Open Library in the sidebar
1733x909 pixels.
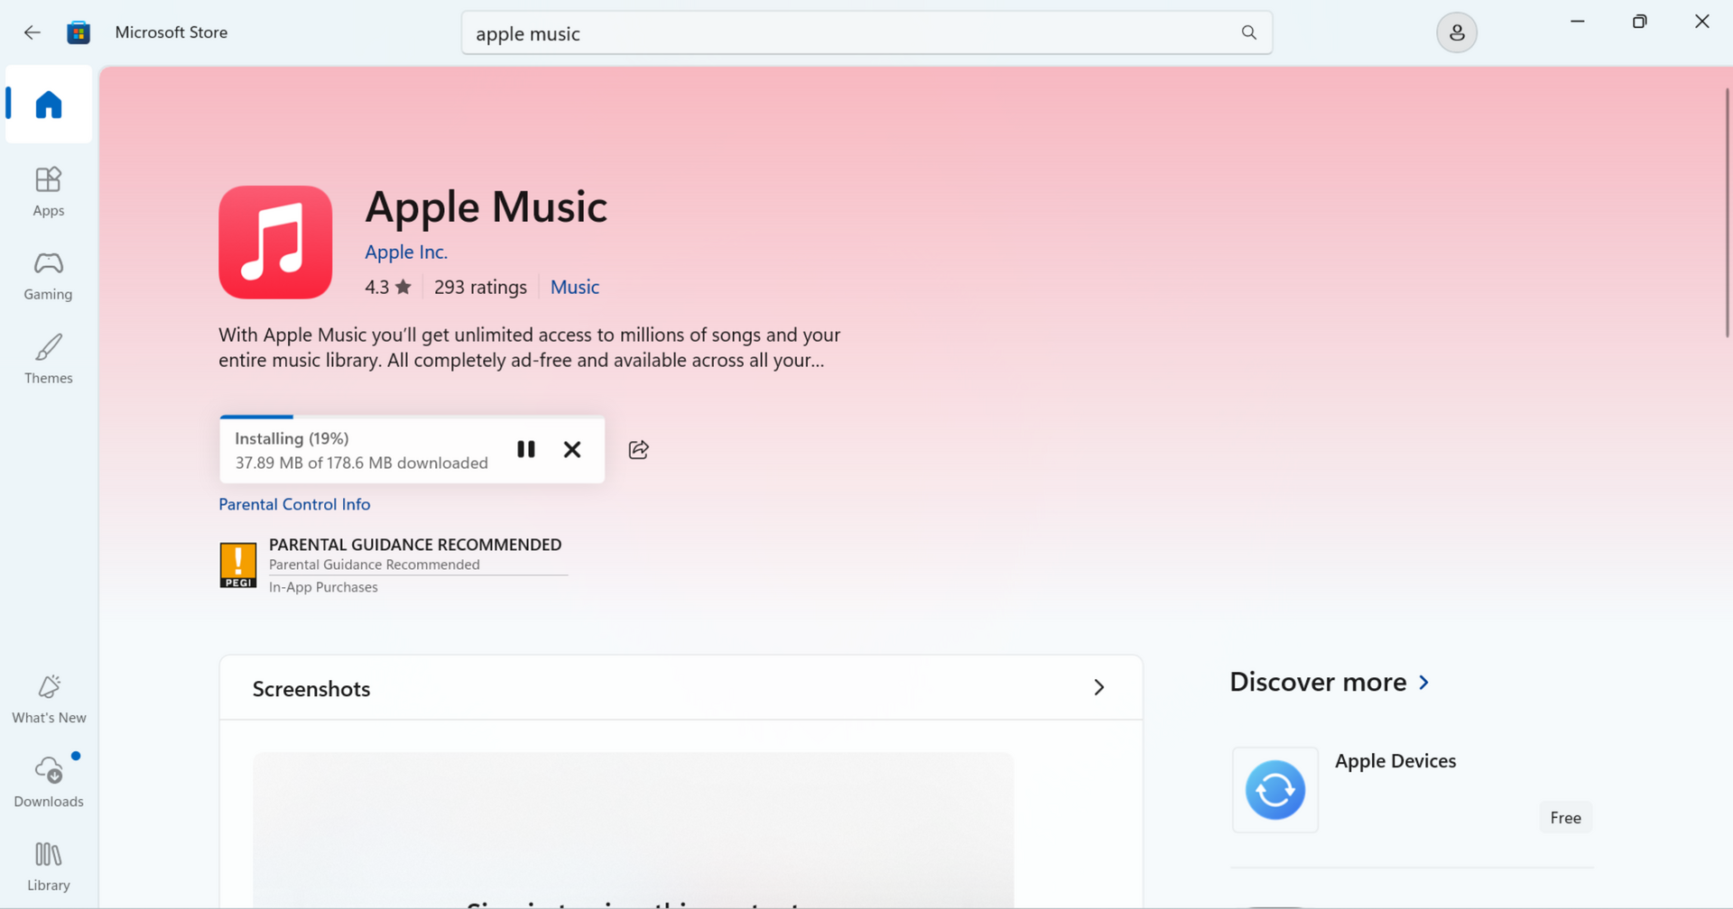coord(49,866)
